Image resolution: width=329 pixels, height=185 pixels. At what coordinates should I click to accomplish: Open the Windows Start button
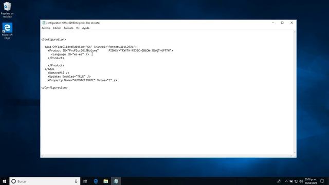tap(5, 181)
